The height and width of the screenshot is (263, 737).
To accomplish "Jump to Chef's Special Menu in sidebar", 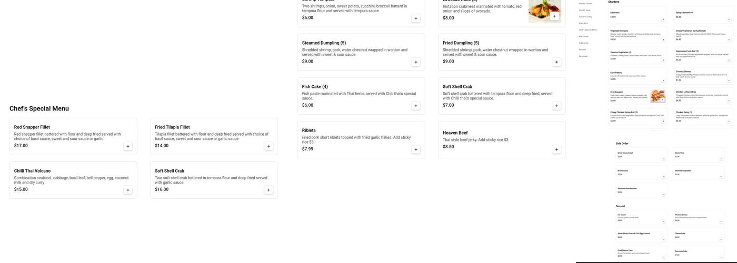I will pyautogui.click(x=588, y=30).
